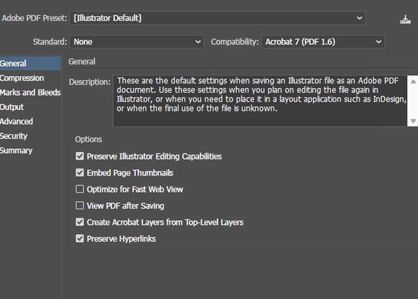View the Summary section

pyautogui.click(x=16, y=150)
